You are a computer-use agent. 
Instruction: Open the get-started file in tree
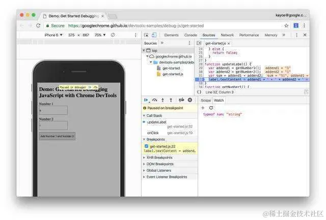(171, 68)
